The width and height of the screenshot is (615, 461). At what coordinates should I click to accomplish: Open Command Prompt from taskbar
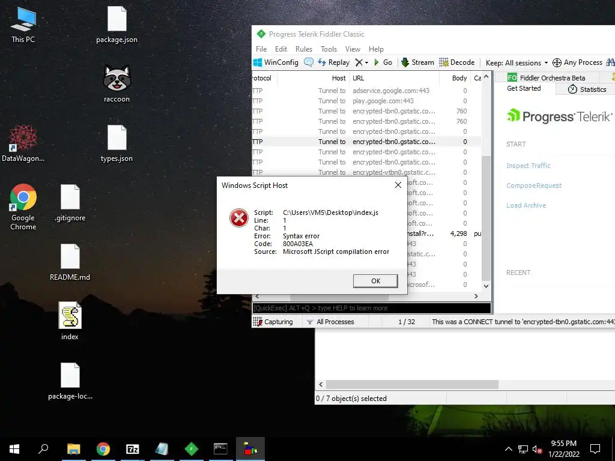(220, 449)
